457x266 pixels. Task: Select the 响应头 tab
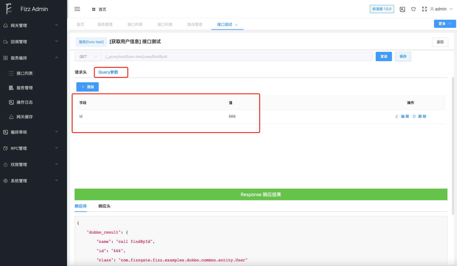105,206
